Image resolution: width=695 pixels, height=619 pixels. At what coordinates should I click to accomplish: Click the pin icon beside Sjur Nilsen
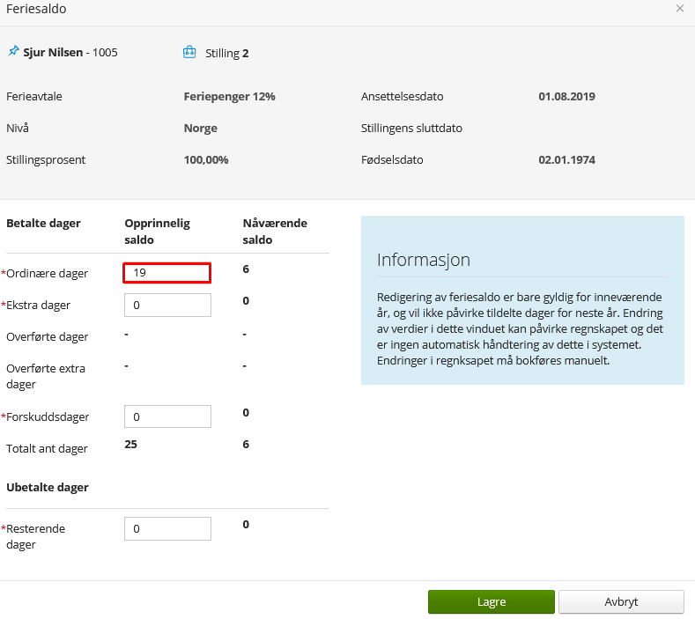point(13,52)
